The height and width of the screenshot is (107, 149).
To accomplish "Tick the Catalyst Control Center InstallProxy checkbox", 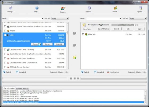I will point(5,58).
